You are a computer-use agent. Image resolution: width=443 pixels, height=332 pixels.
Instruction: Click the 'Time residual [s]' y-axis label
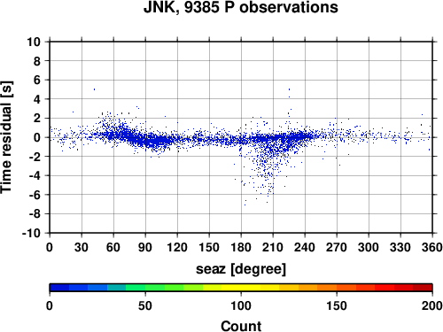pos(7,137)
